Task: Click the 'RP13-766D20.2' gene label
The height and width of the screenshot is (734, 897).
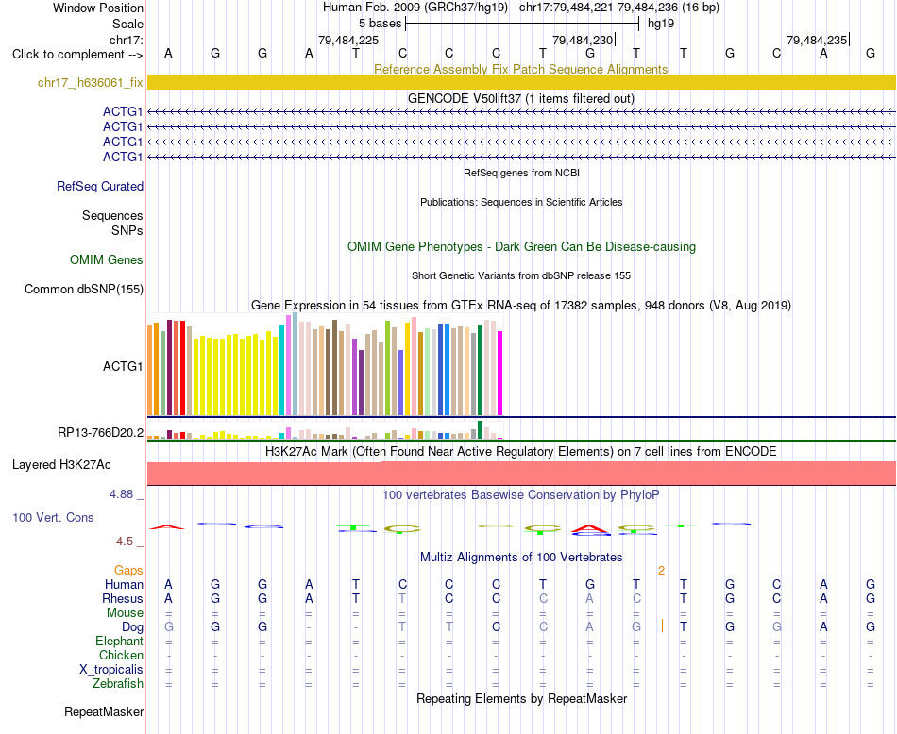Action: point(100,433)
